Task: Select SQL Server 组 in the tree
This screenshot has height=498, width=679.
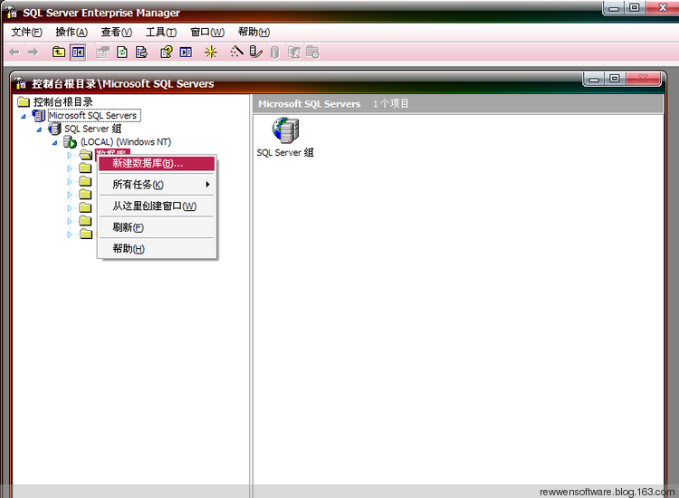Action: click(x=92, y=129)
